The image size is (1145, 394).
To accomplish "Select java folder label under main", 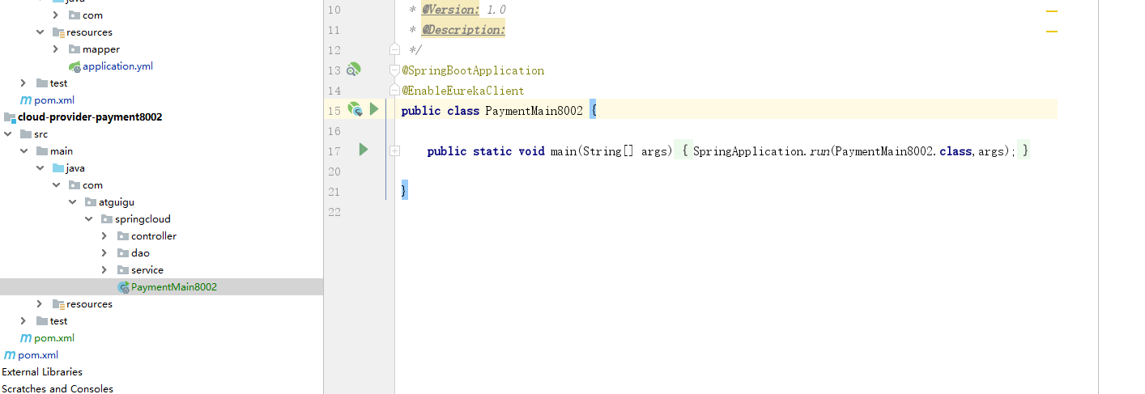I will pos(75,168).
